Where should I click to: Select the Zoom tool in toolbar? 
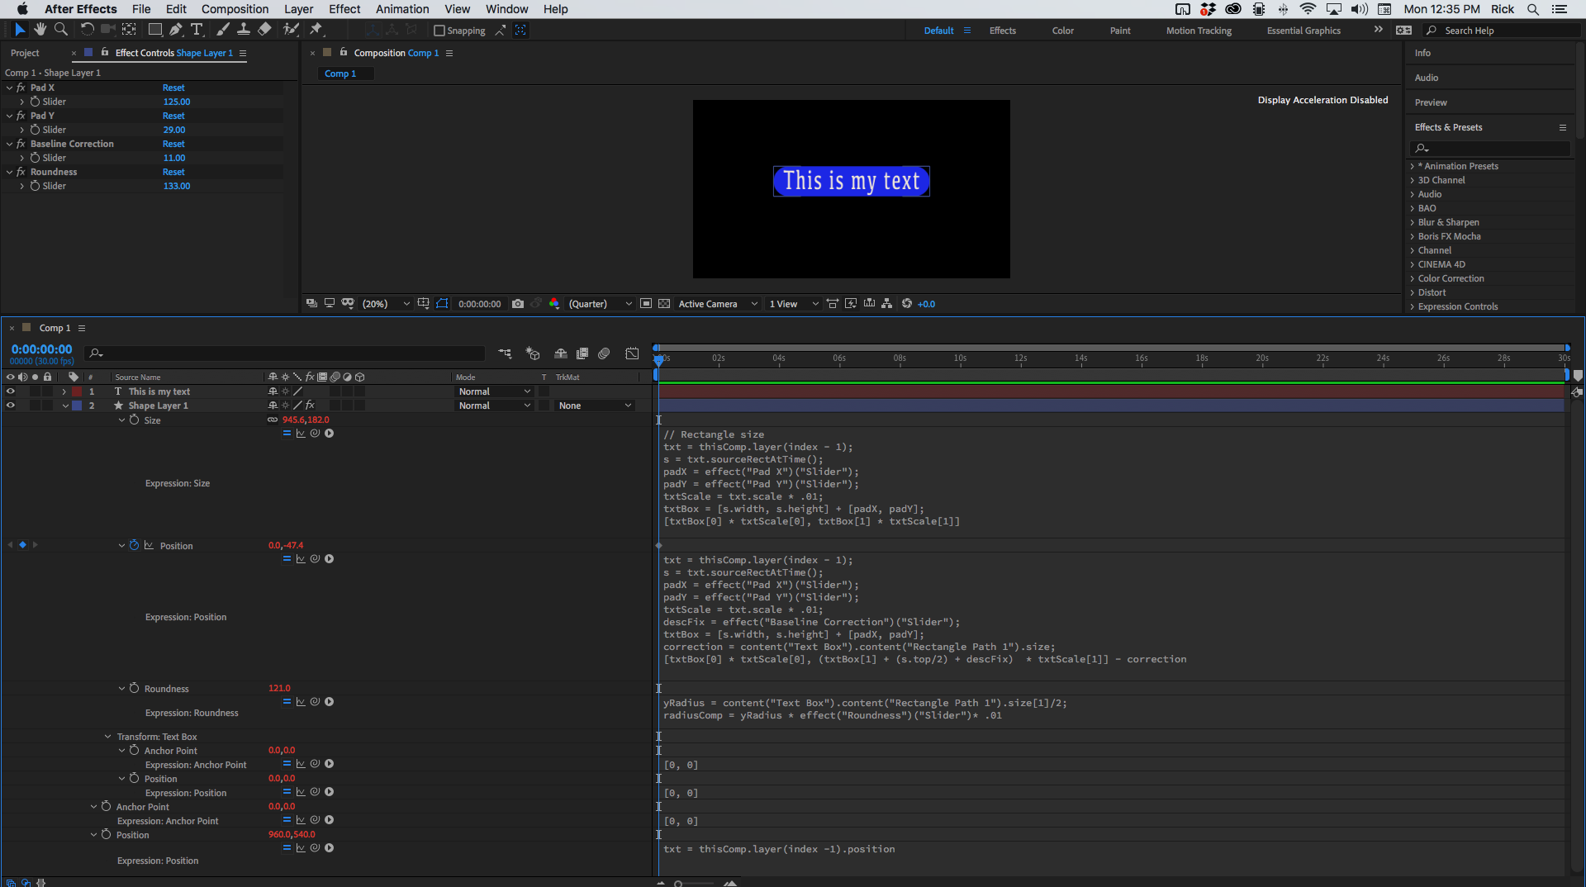[x=60, y=30]
